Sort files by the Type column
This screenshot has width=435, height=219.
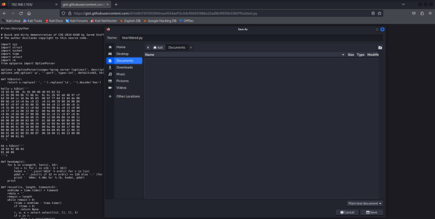pos(361,54)
